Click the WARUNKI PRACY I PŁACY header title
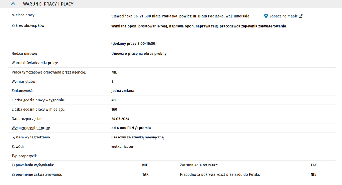 click(48, 4)
